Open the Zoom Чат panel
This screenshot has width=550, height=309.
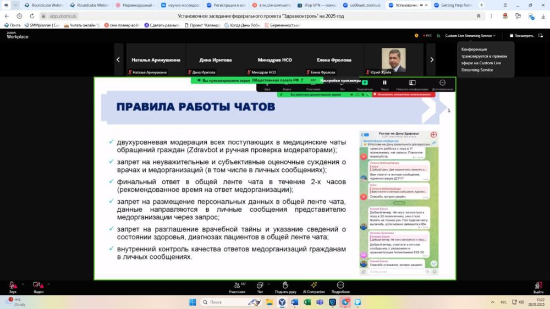click(x=260, y=287)
